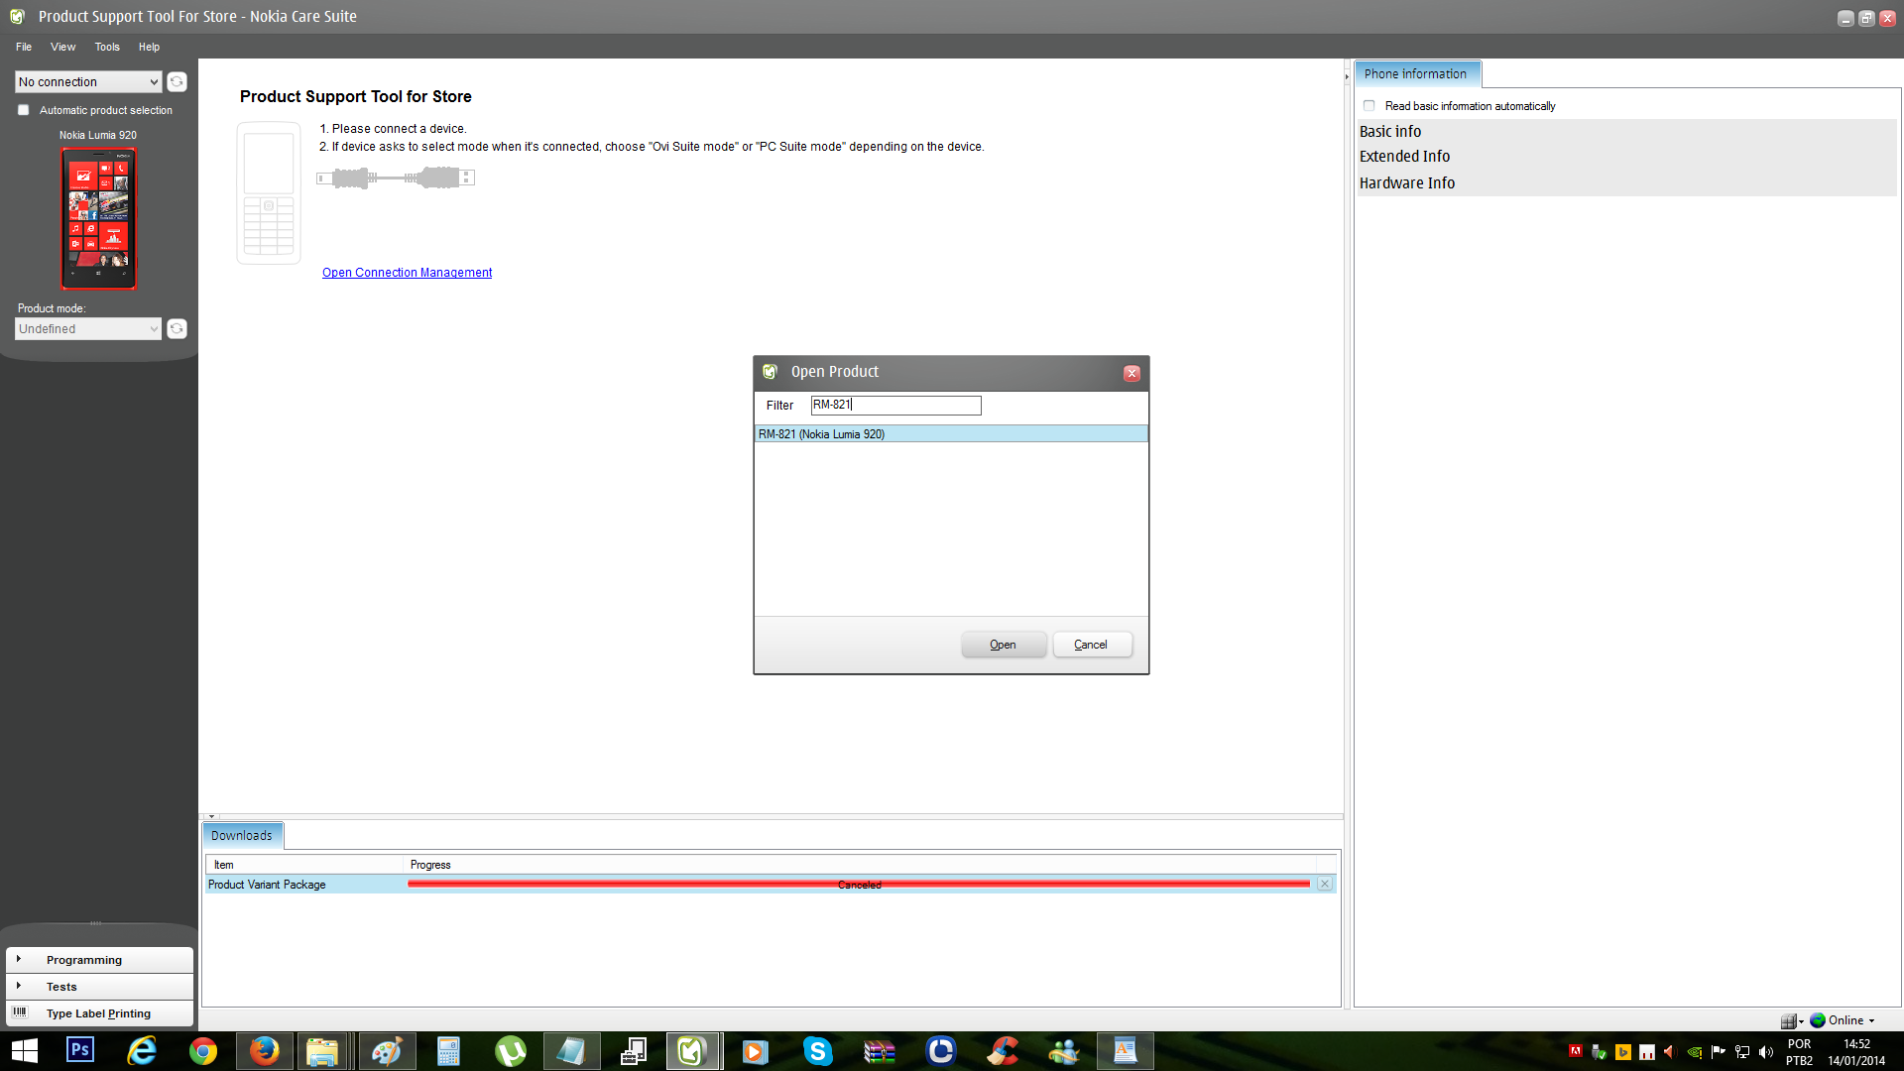Open Skype from the taskbar
This screenshot has height=1071, width=1904.
pos(817,1050)
